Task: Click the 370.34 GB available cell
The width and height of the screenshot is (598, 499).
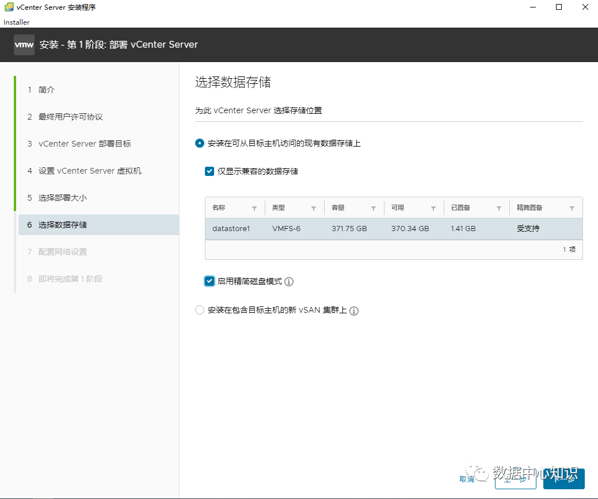Action: pos(410,229)
